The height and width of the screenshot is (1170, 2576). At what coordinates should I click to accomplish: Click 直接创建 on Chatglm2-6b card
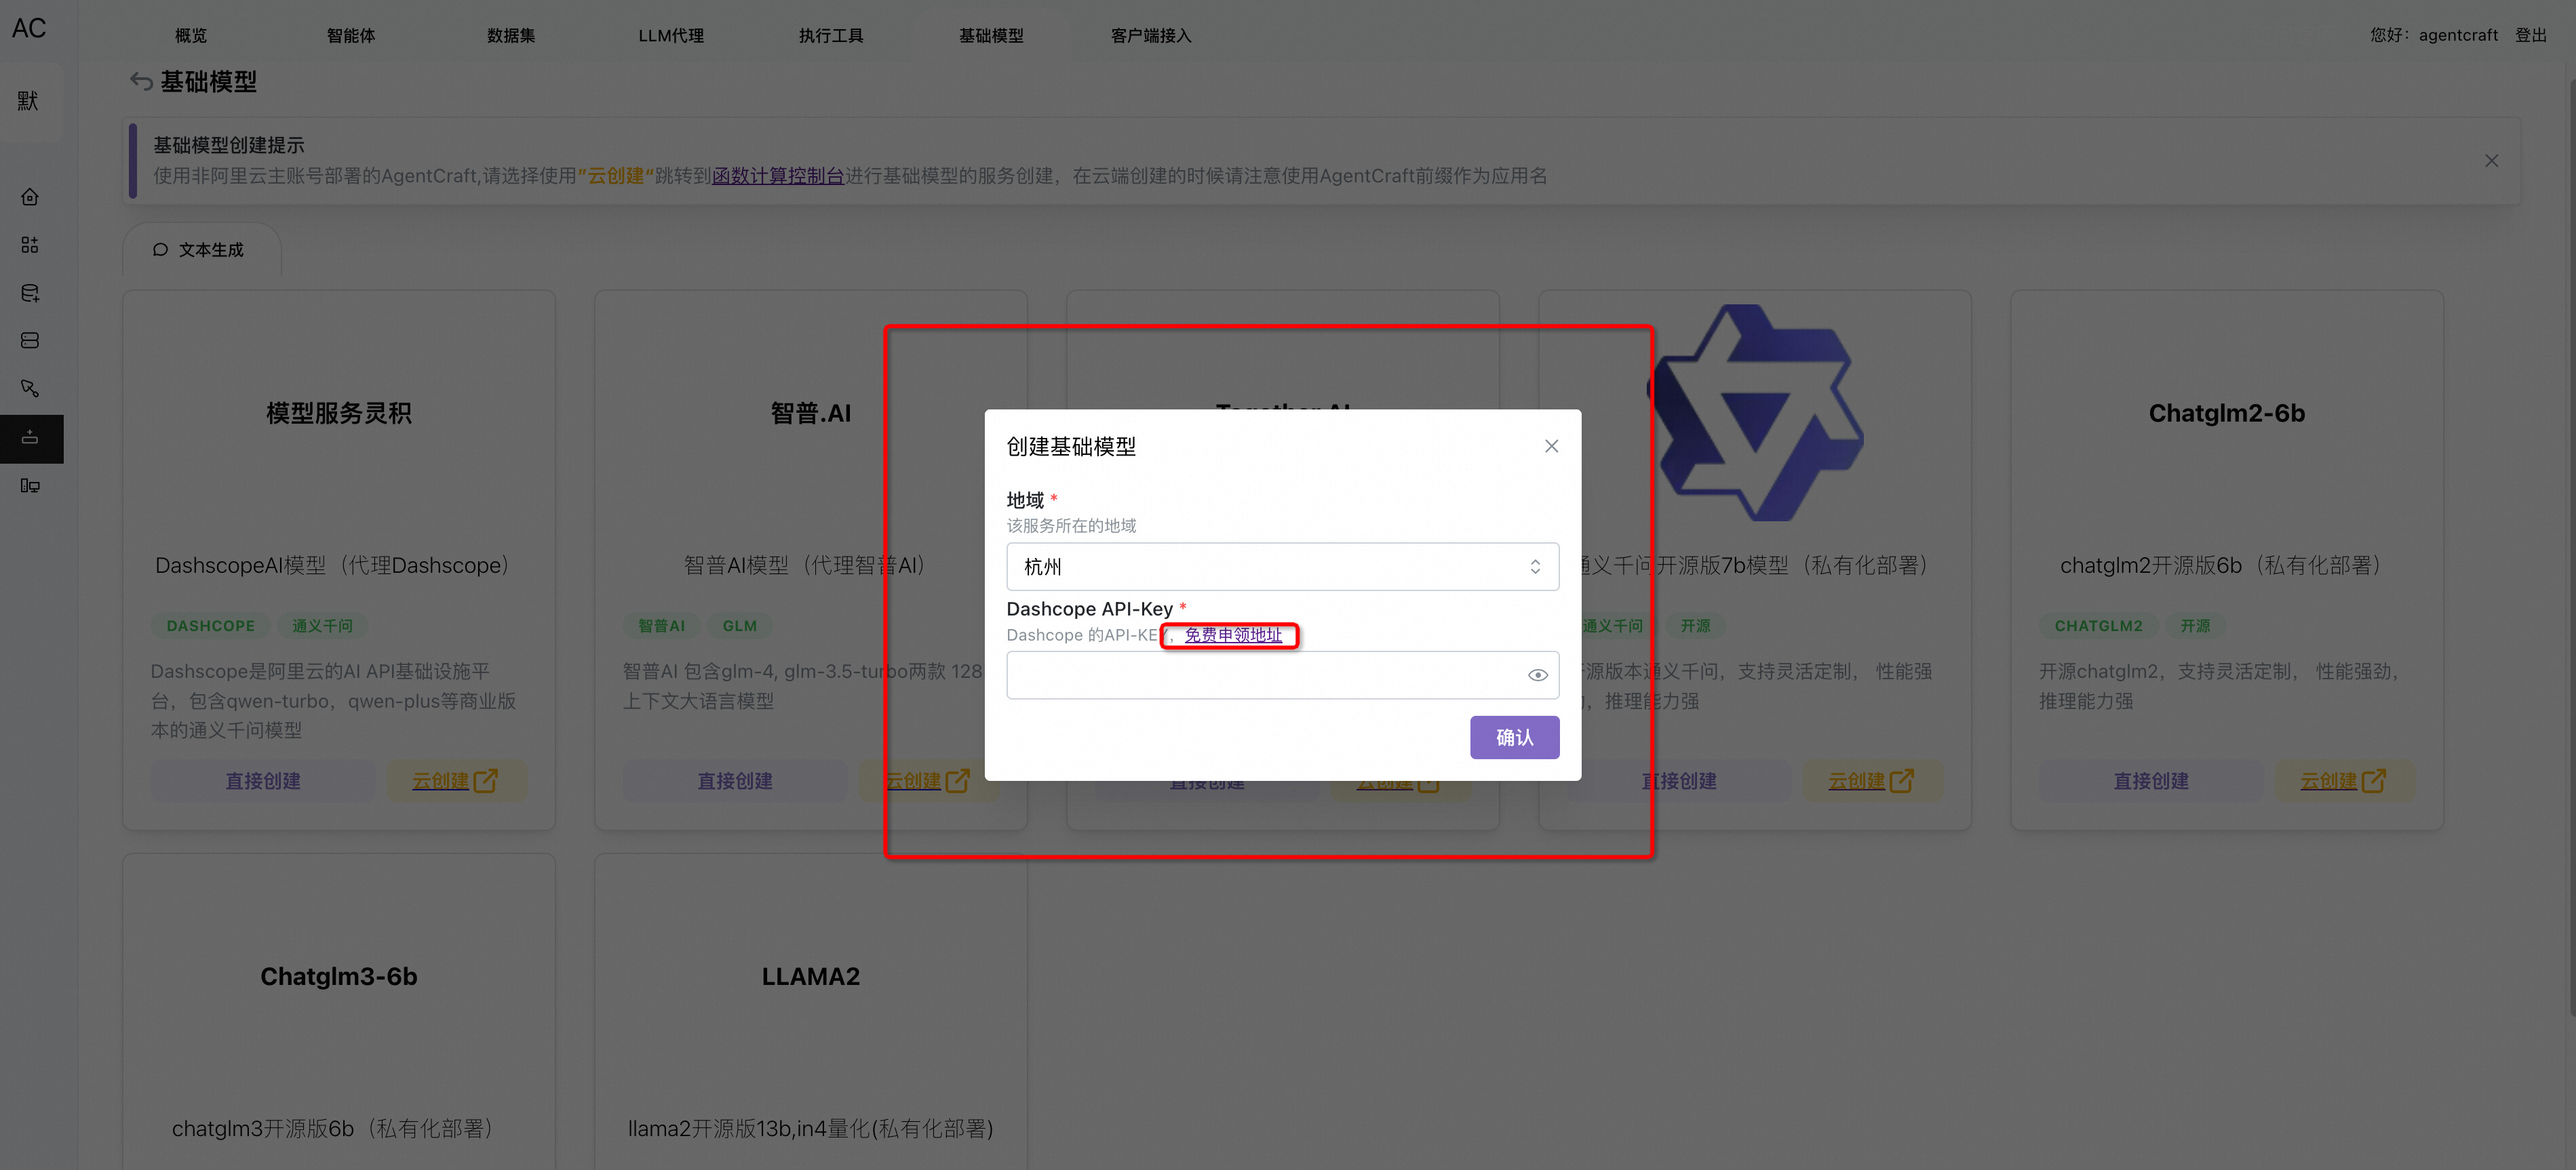(x=2151, y=780)
